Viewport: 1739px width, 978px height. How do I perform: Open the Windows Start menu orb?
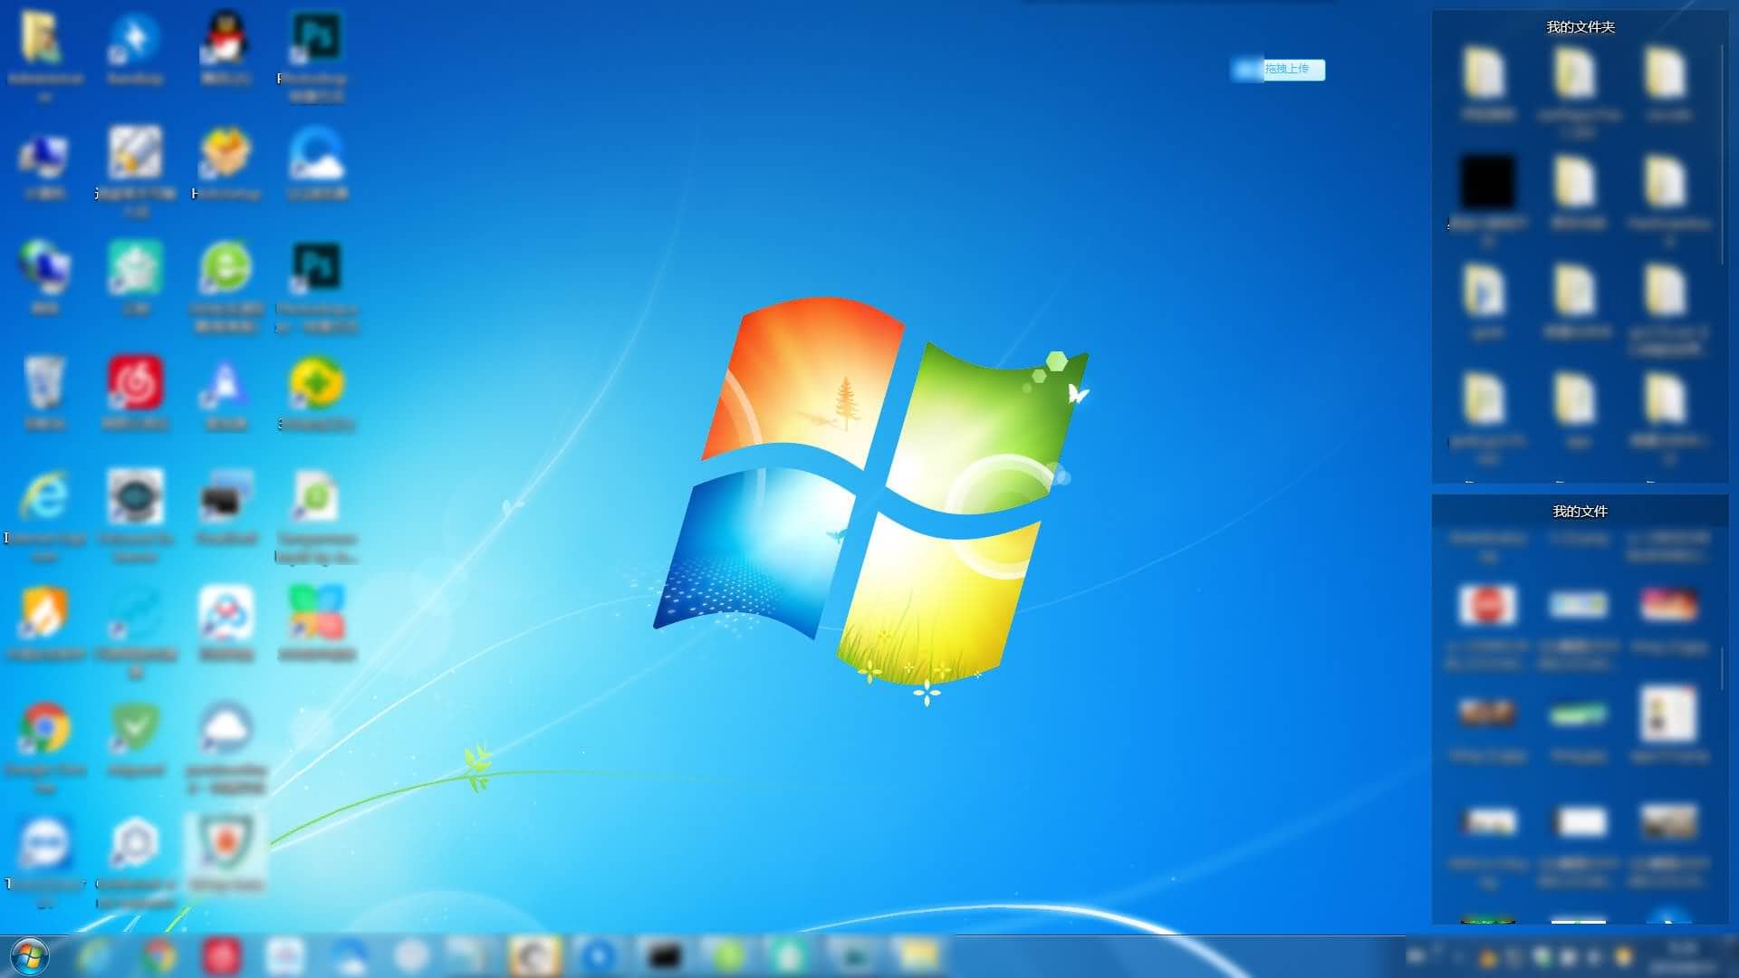29,956
